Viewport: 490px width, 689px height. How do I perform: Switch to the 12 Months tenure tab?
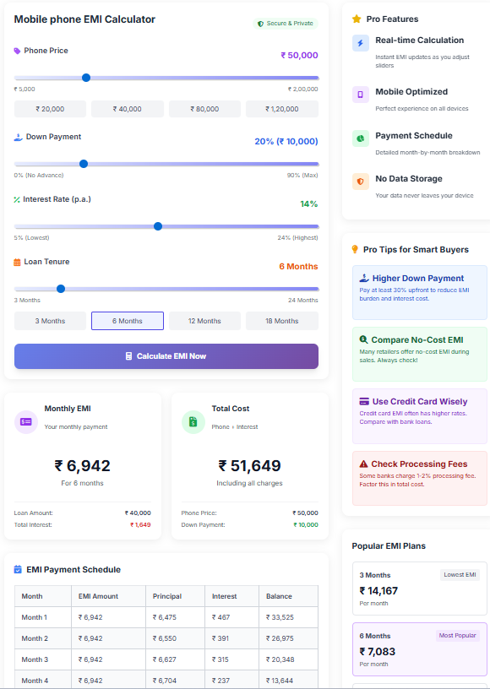[x=204, y=321]
